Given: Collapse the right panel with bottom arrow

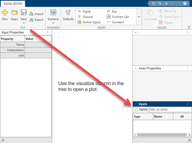Looking at the screenshot, I should point(189,140).
